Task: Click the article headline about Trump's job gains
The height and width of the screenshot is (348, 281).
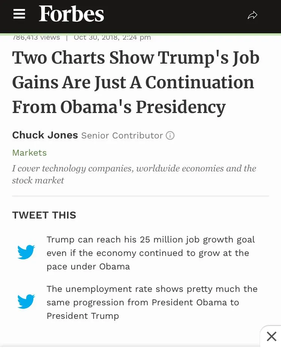Action: point(136,82)
